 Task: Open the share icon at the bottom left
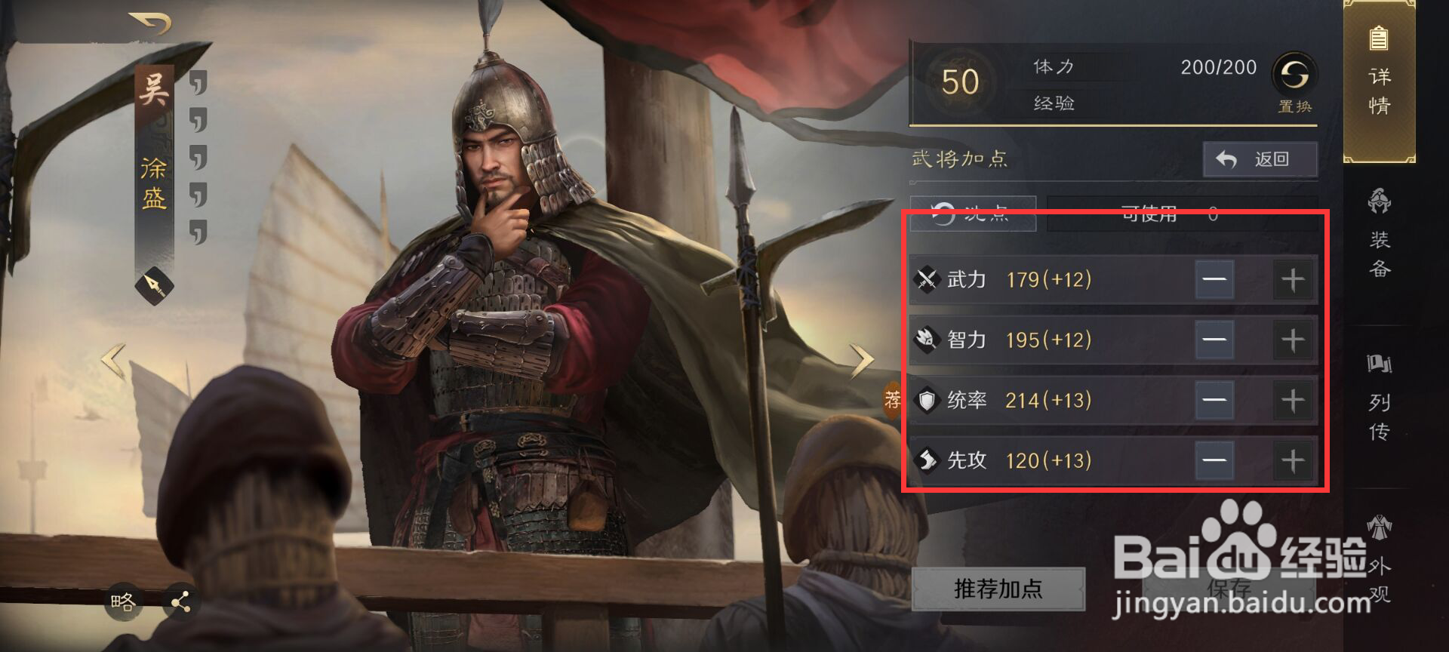click(x=180, y=602)
